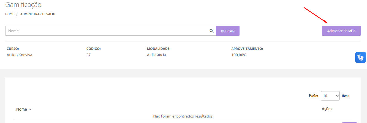367x123 pixels.
Task: Select the ADMINISTRAR DESAFIO breadcrumb
Action: (38, 14)
